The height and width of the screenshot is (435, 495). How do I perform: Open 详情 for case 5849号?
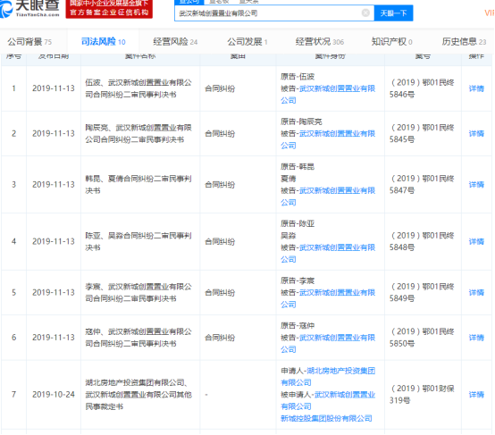point(476,293)
